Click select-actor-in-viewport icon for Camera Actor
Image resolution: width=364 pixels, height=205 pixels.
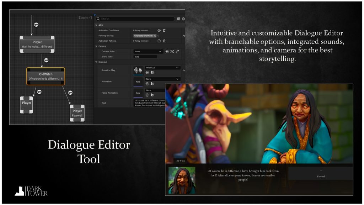(172, 52)
